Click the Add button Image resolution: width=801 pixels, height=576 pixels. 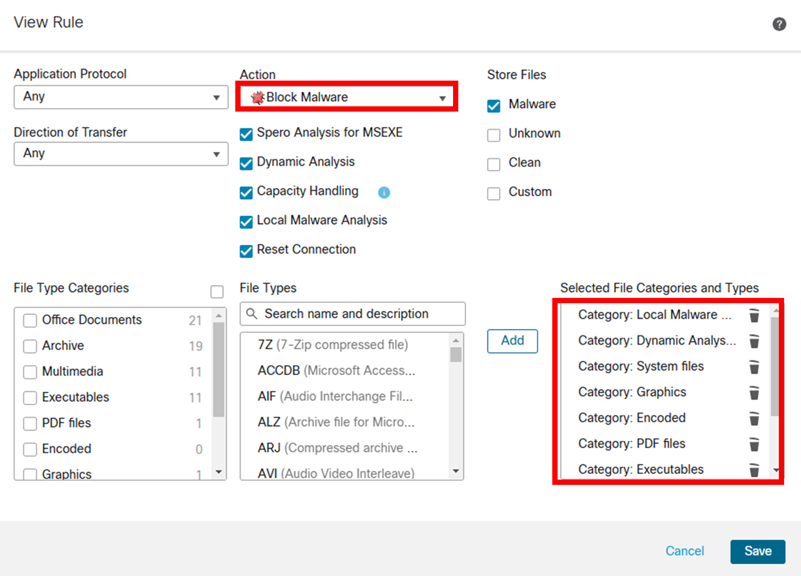pos(513,341)
